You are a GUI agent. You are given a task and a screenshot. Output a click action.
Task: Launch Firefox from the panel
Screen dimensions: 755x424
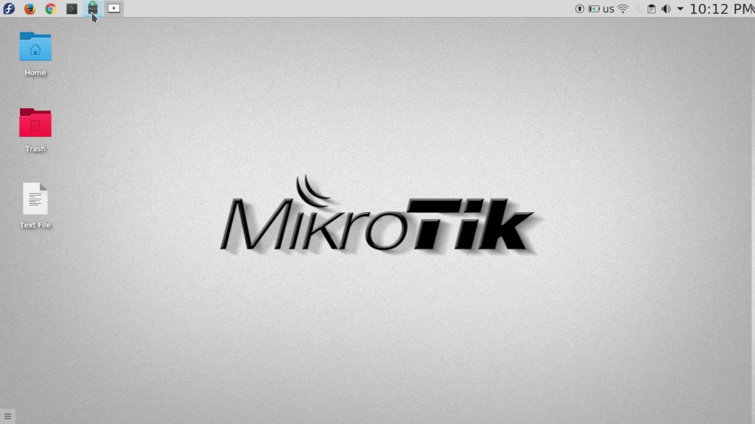29,9
